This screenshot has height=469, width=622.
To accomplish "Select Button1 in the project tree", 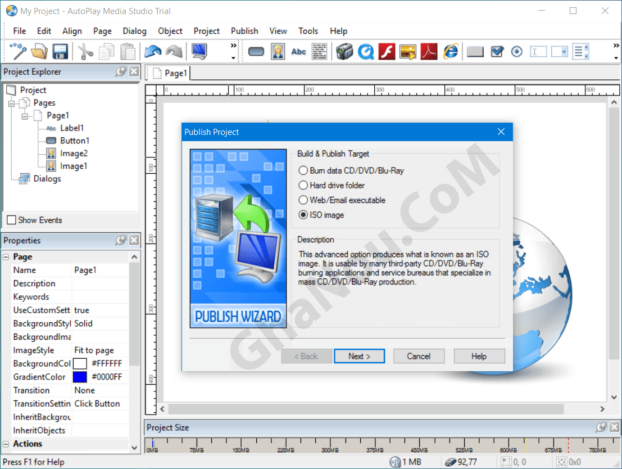I will click(x=75, y=141).
